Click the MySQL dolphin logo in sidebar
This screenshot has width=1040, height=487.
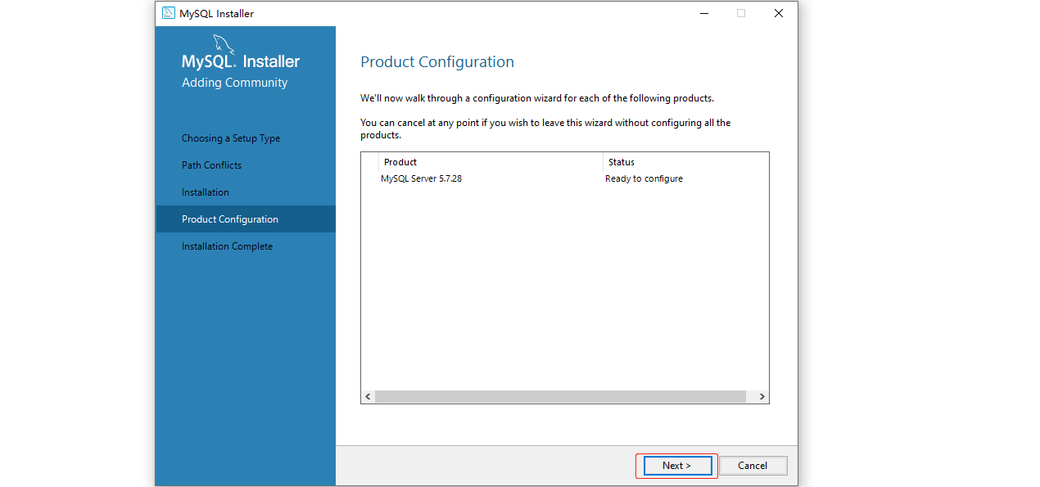[224, 44]
